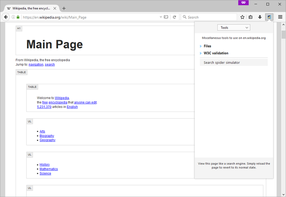
Task: Open the Arts portal link
Action: pos(42,131)
